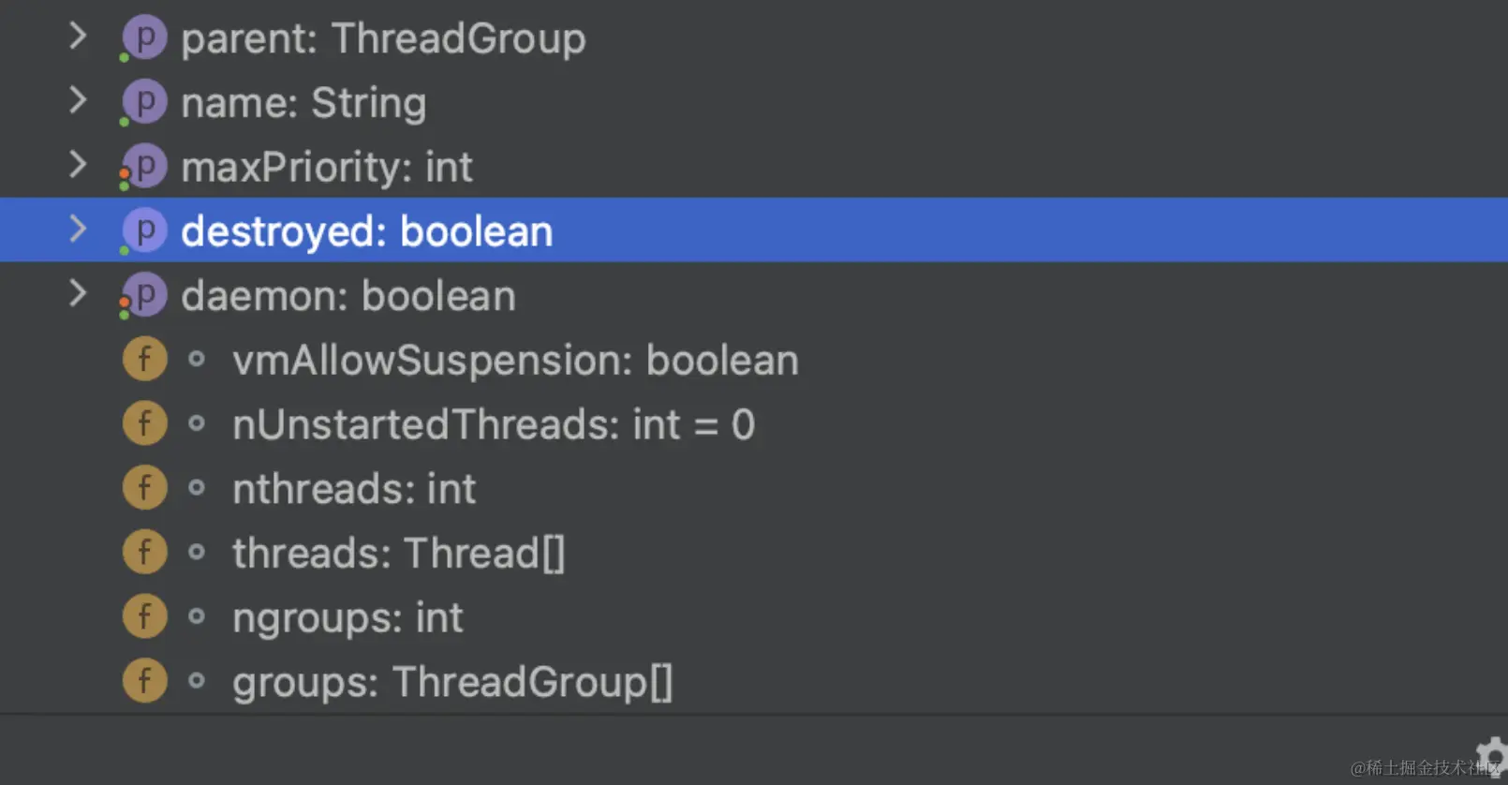This screenshot has width=1508, height=785.
Task: Click the property icon beside daemon: boolean
Action: coord(144,295)
